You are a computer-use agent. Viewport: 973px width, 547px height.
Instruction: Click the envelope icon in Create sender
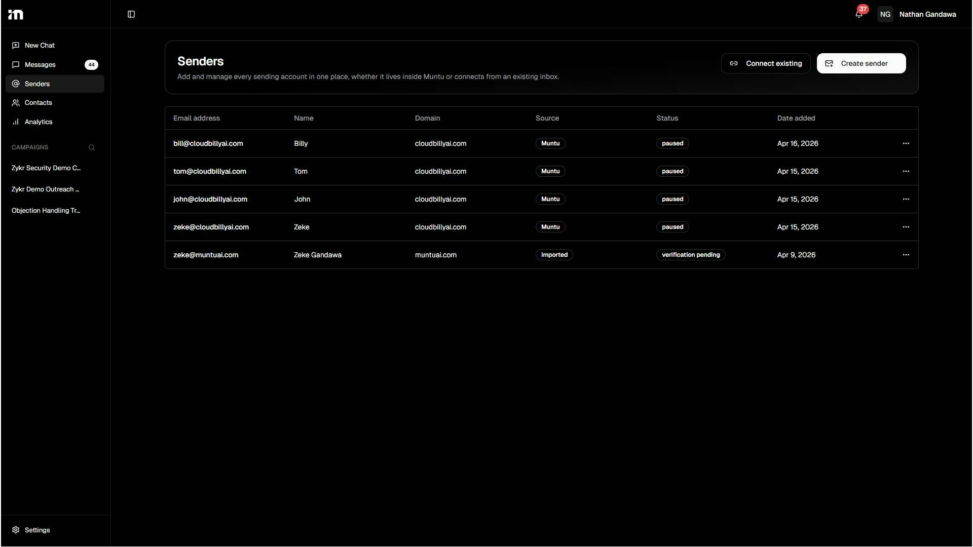(829, 64)
